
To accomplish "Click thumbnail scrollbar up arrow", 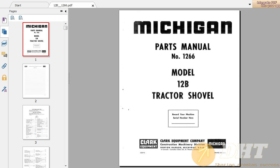I will point(65,24).
